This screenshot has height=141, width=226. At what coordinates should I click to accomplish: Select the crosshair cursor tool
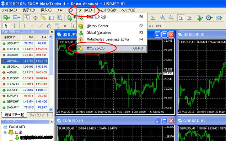15,26
